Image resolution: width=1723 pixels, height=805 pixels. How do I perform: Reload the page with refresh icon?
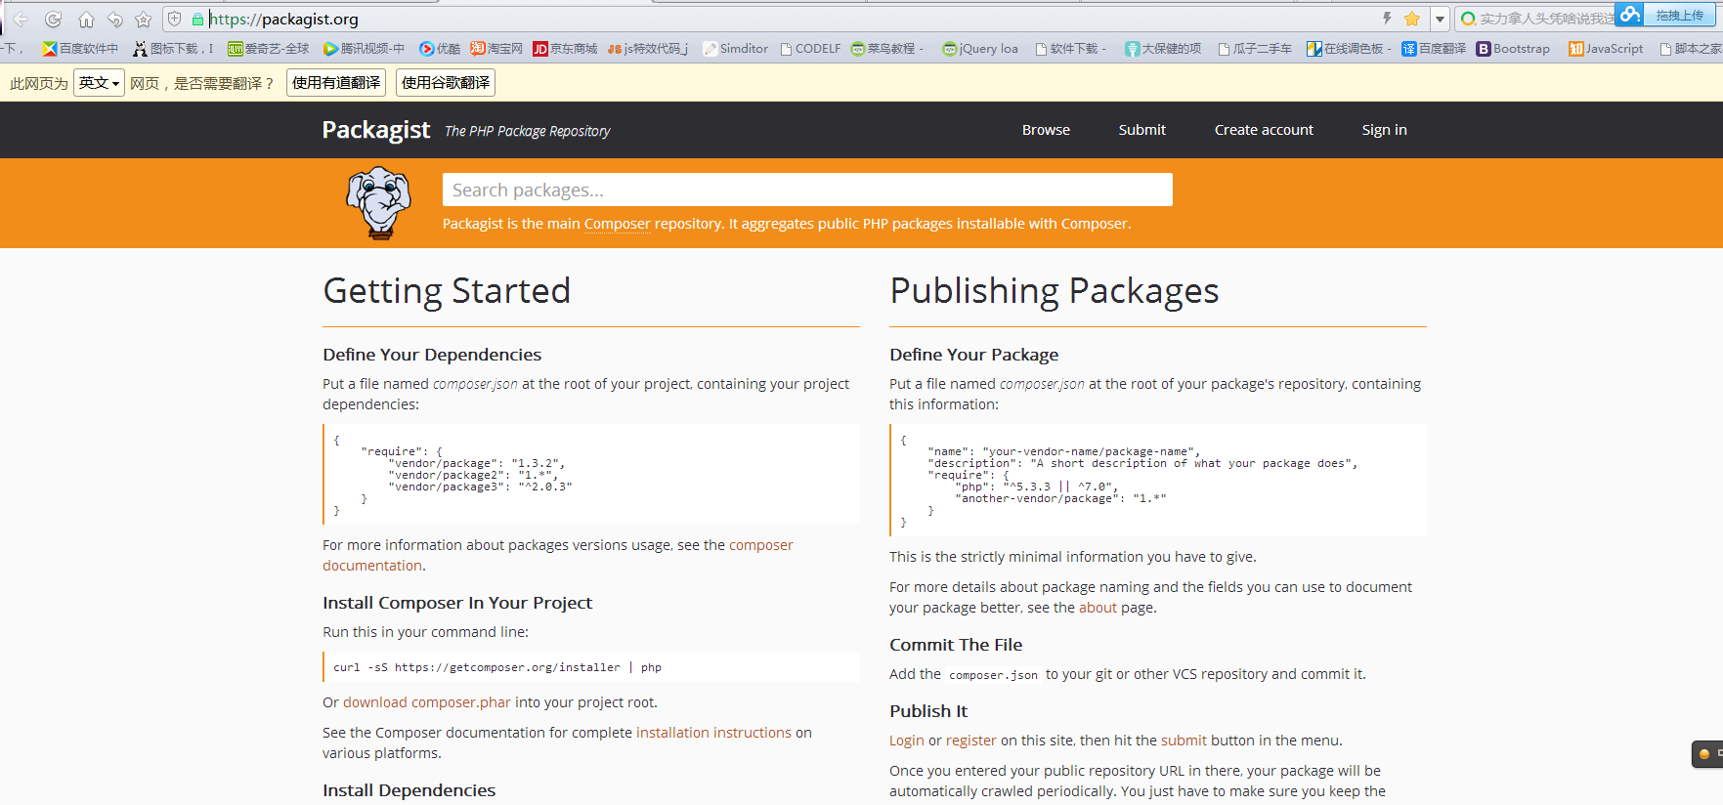tap(54, 19)
